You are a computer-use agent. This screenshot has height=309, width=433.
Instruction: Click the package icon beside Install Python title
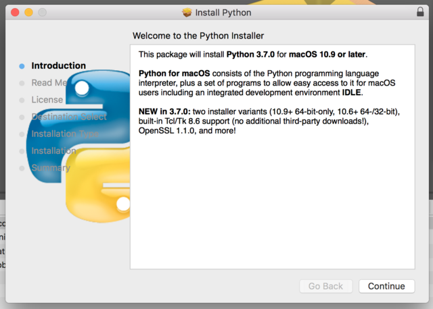pyautogui.click(x=187, y=12)
